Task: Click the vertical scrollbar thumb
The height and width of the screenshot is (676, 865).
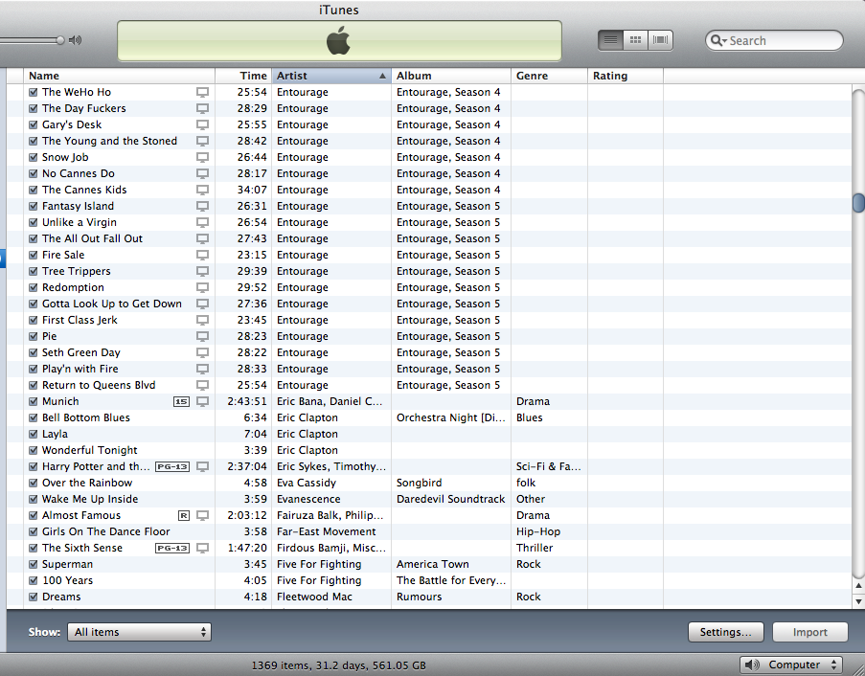Action: pyautogui.click(x=858, y=202)
